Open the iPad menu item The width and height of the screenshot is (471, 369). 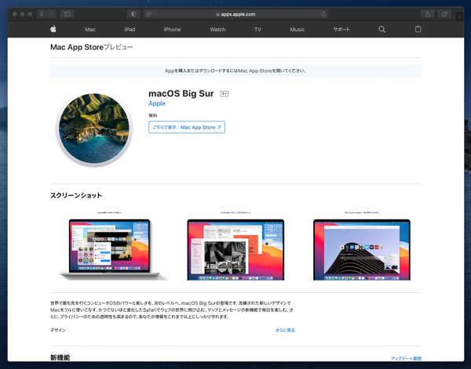pos(130,29)
